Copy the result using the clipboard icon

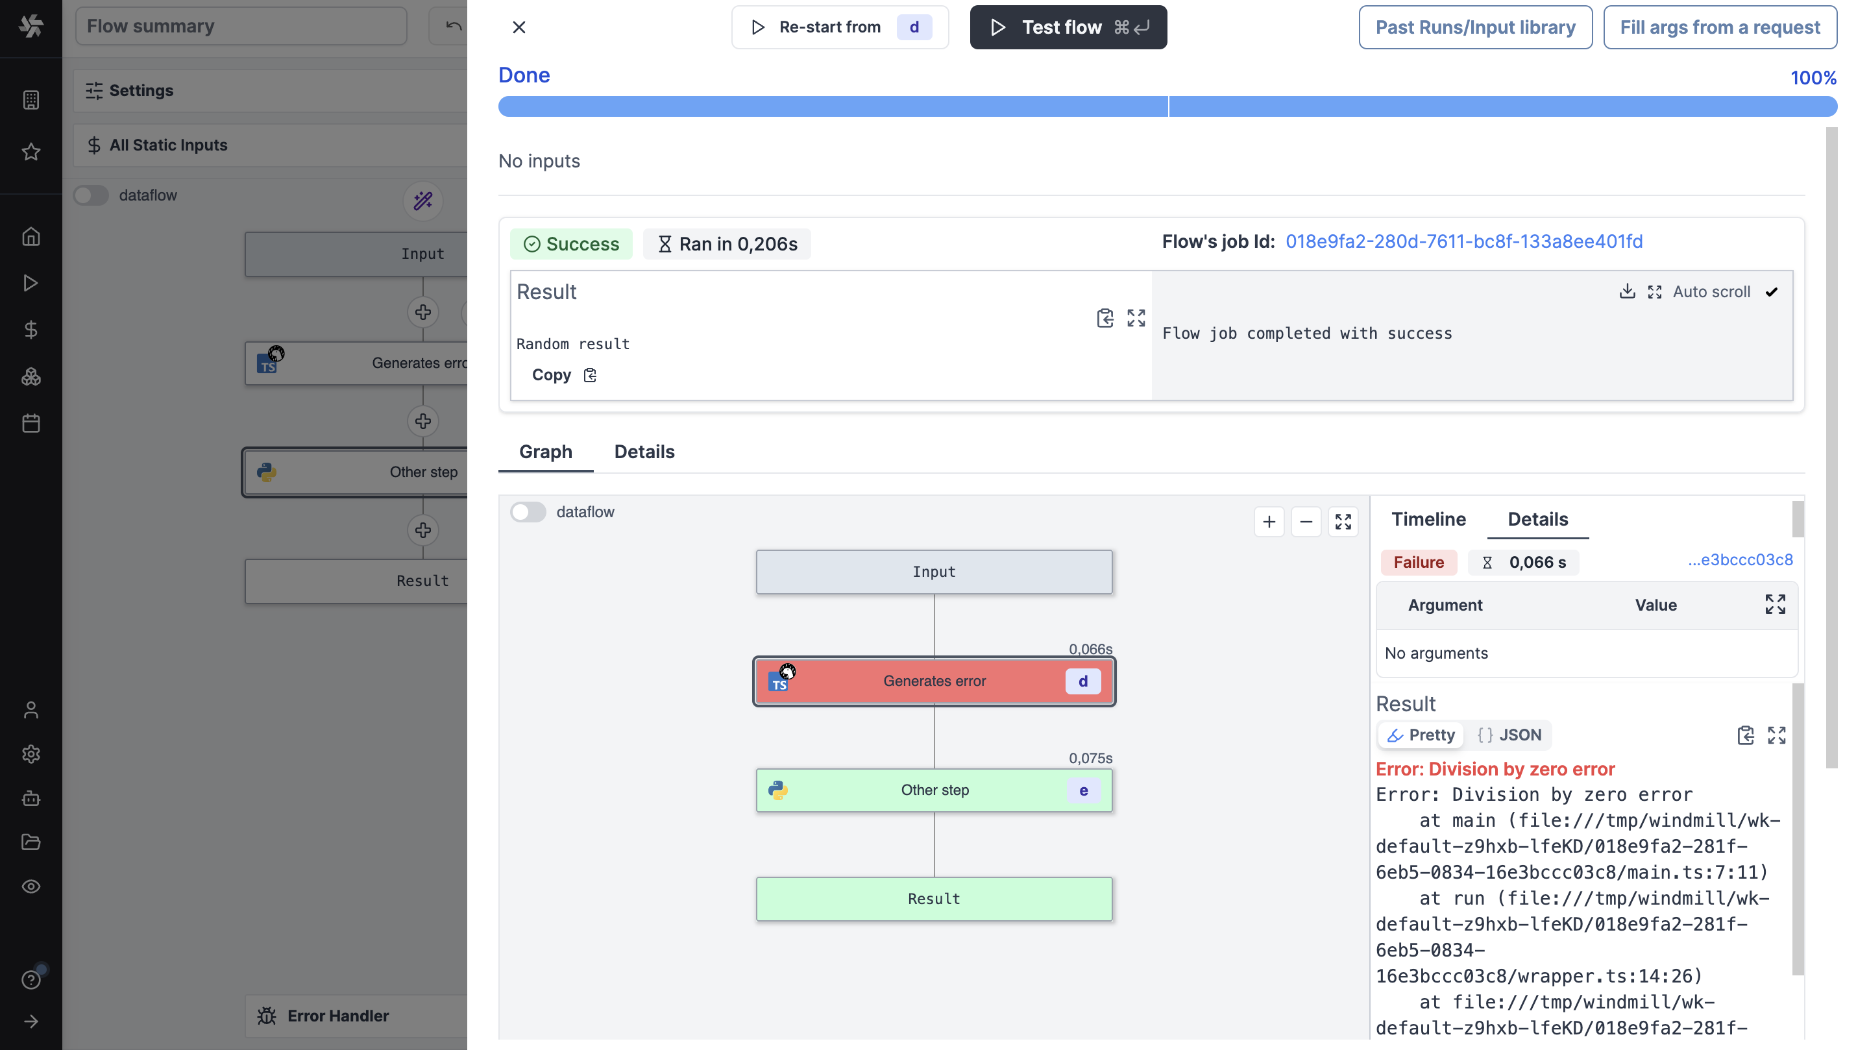click(x=1105, y=318)
